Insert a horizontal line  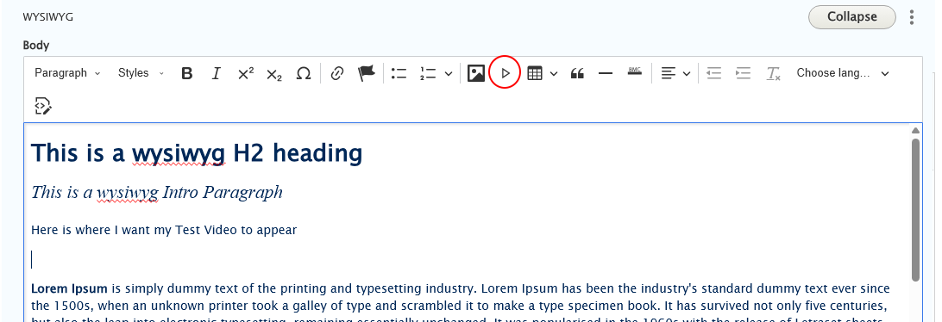pyautogui.click(x=606, y=74)
